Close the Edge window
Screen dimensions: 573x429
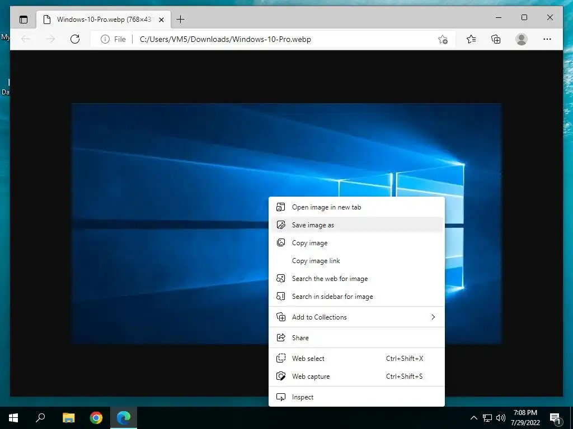click(x=550, y=17)
